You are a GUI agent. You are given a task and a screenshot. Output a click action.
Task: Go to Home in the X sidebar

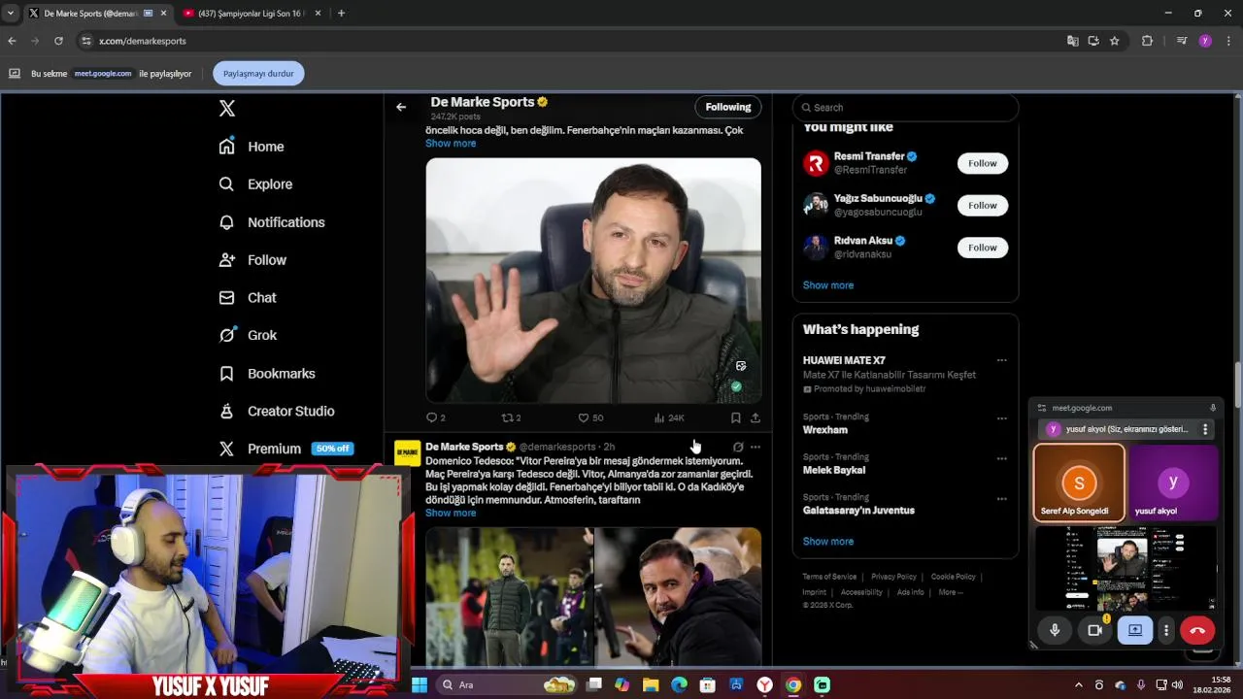click(x=252, y=147)
